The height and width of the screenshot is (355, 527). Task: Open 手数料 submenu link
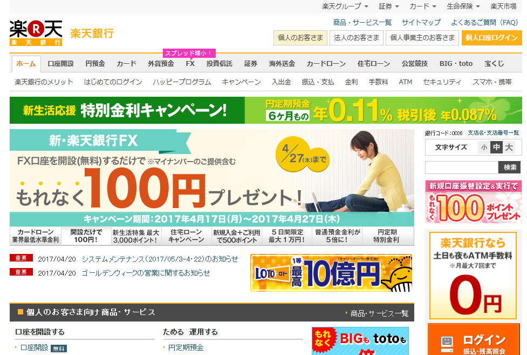tap(379, 82)
